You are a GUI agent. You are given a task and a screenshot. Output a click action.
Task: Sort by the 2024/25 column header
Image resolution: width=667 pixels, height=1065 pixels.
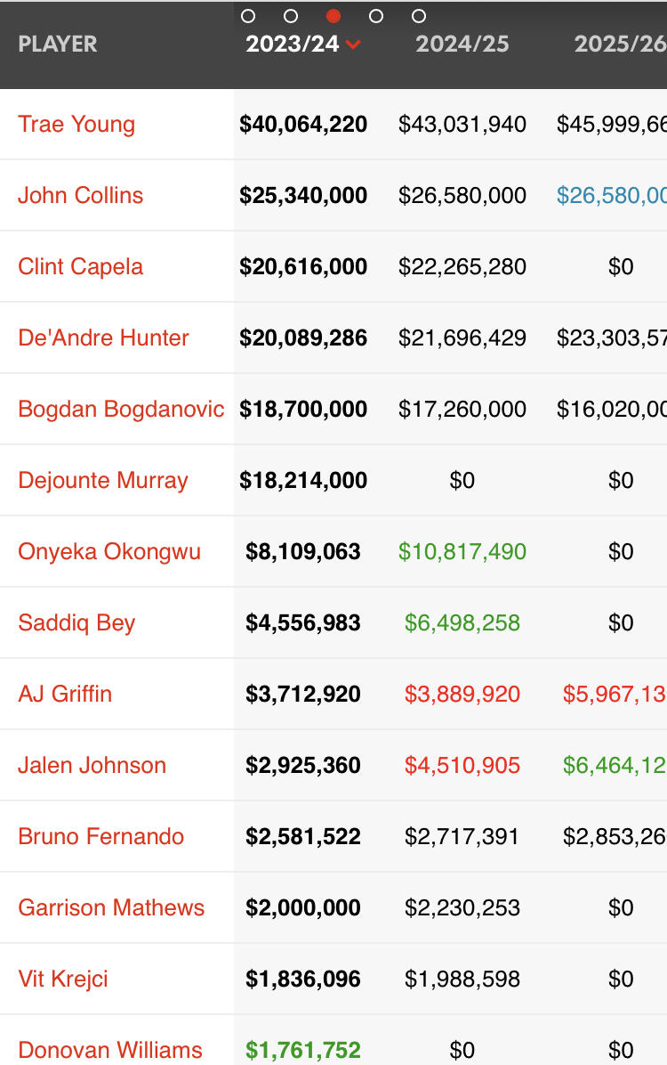[x=462, y=45]
